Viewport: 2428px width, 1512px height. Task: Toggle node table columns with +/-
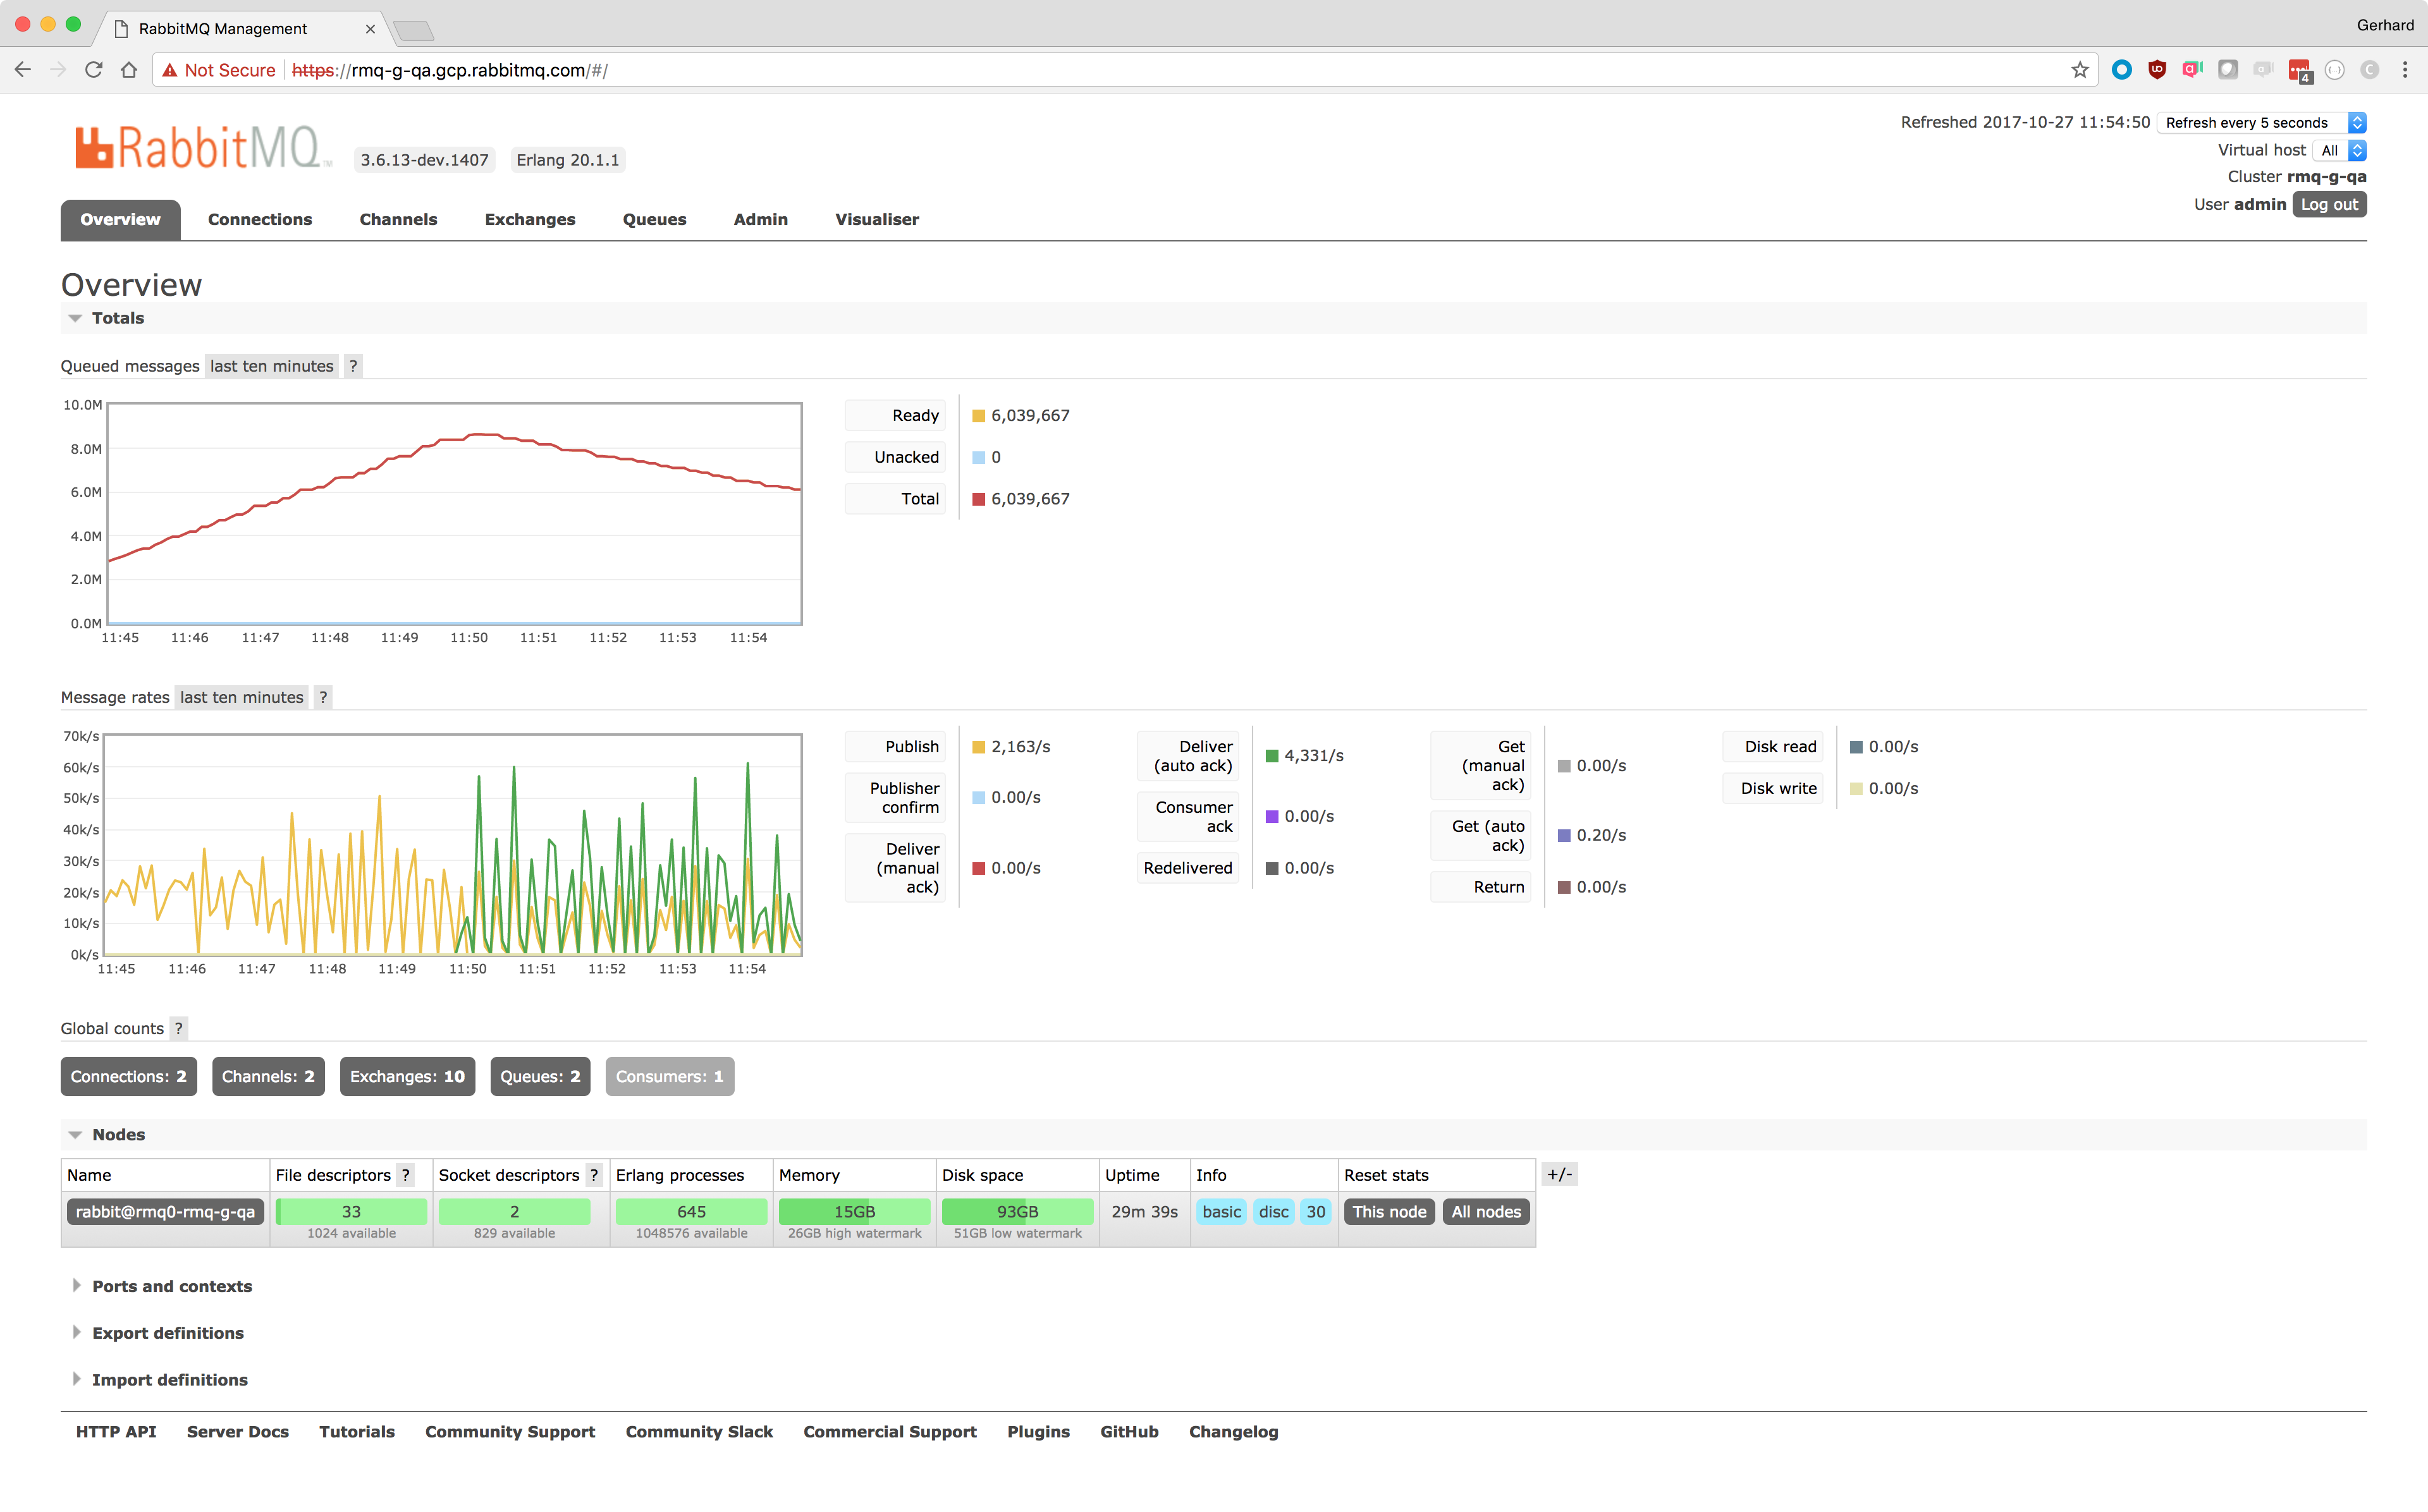1559,1175
